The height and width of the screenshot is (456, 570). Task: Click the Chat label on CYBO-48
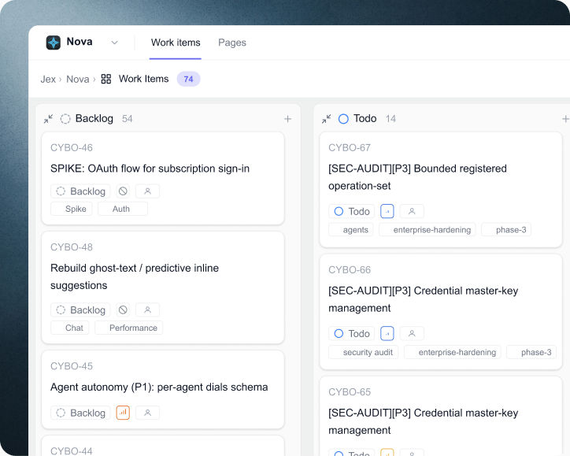70,328
